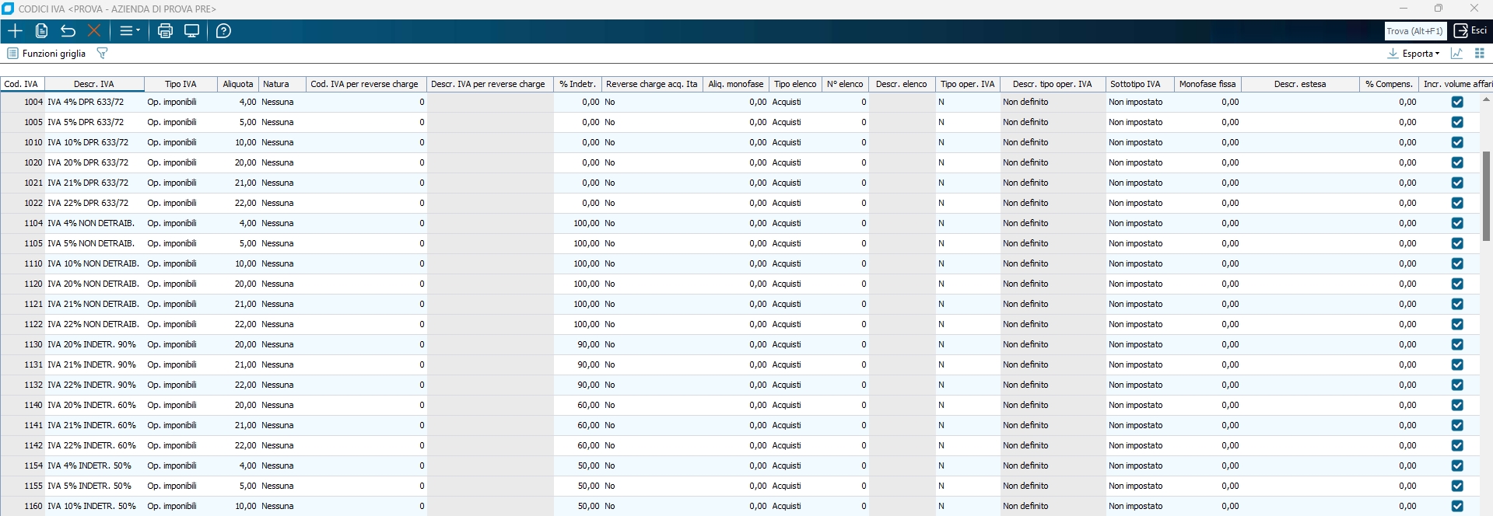
Task: Click the duplicate document icon in toolbar
Action: click(x=42, y=31)
